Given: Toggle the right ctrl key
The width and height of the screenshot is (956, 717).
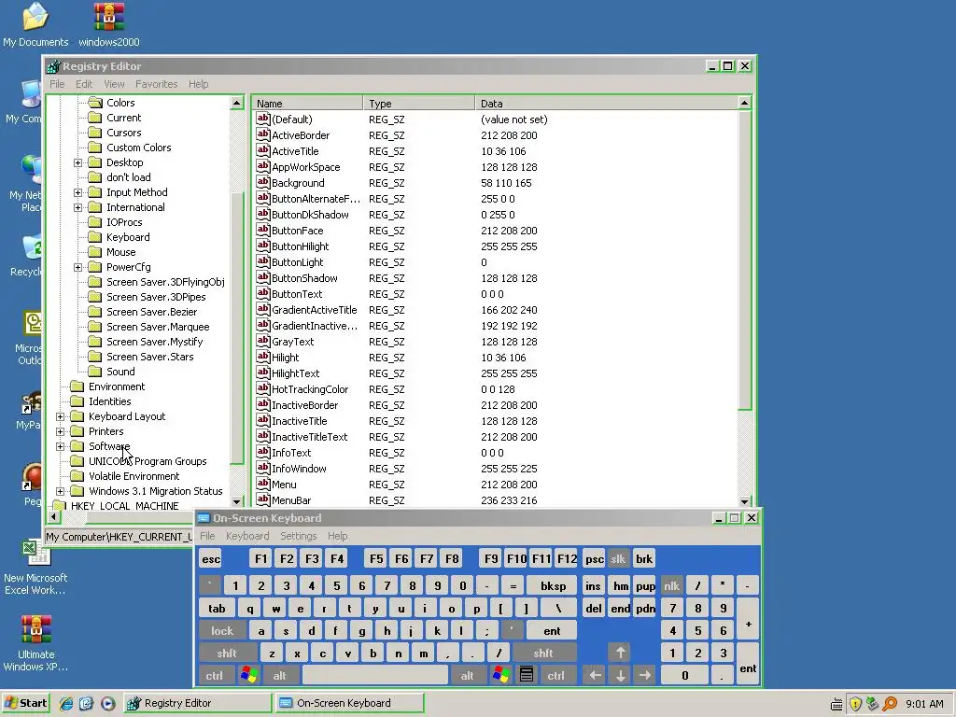Looking at the screenshot, I should pos(556,675).
